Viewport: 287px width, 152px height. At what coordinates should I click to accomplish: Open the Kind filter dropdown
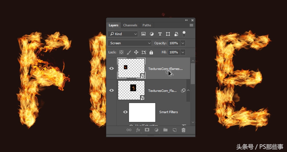pos(123,34)
